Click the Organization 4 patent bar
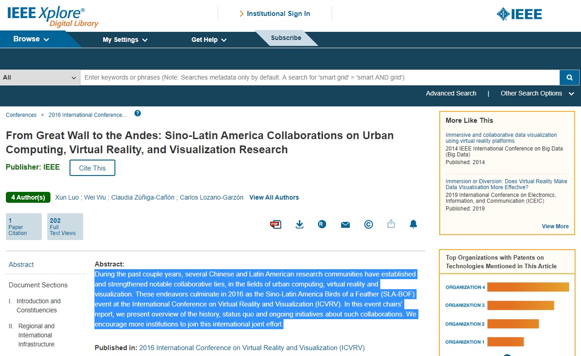 pyautogui.click(x=527, y=287)
